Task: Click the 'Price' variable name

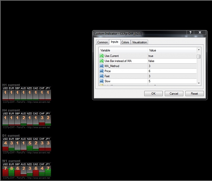Action: point(108,71)
